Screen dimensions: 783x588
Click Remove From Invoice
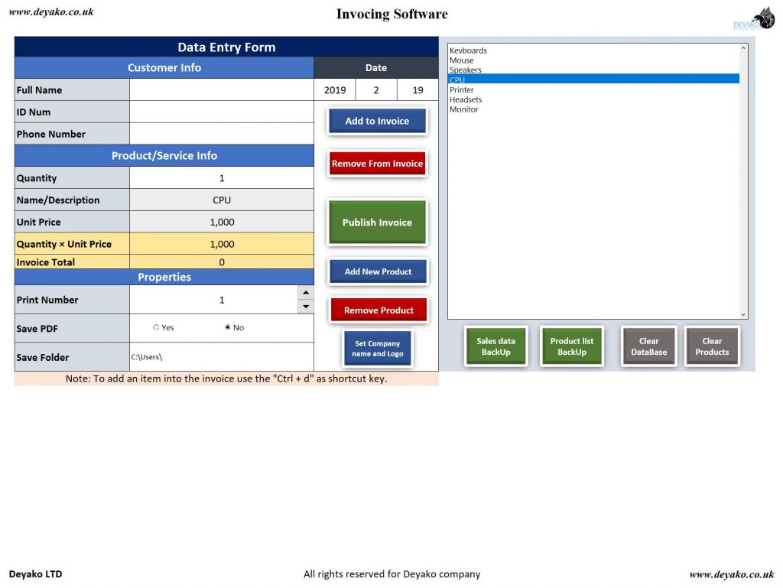click(376, 163)
